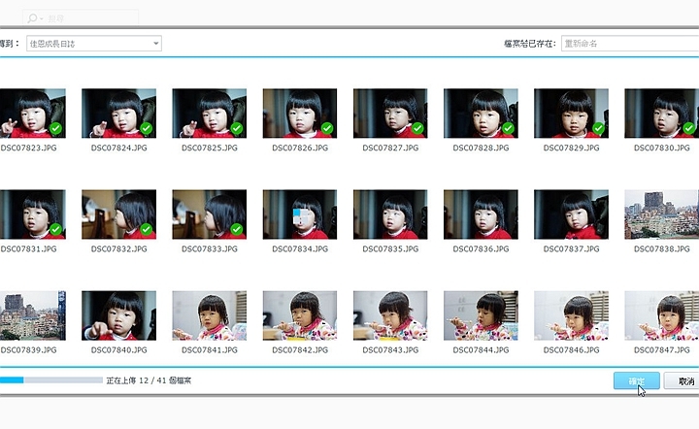699x429 pixels.
Task: Select thumbnail DSC07832.JPG
Action: coord(119,214)
